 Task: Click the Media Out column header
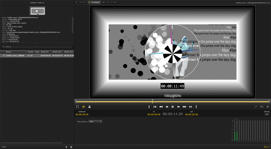click(57, 52)
